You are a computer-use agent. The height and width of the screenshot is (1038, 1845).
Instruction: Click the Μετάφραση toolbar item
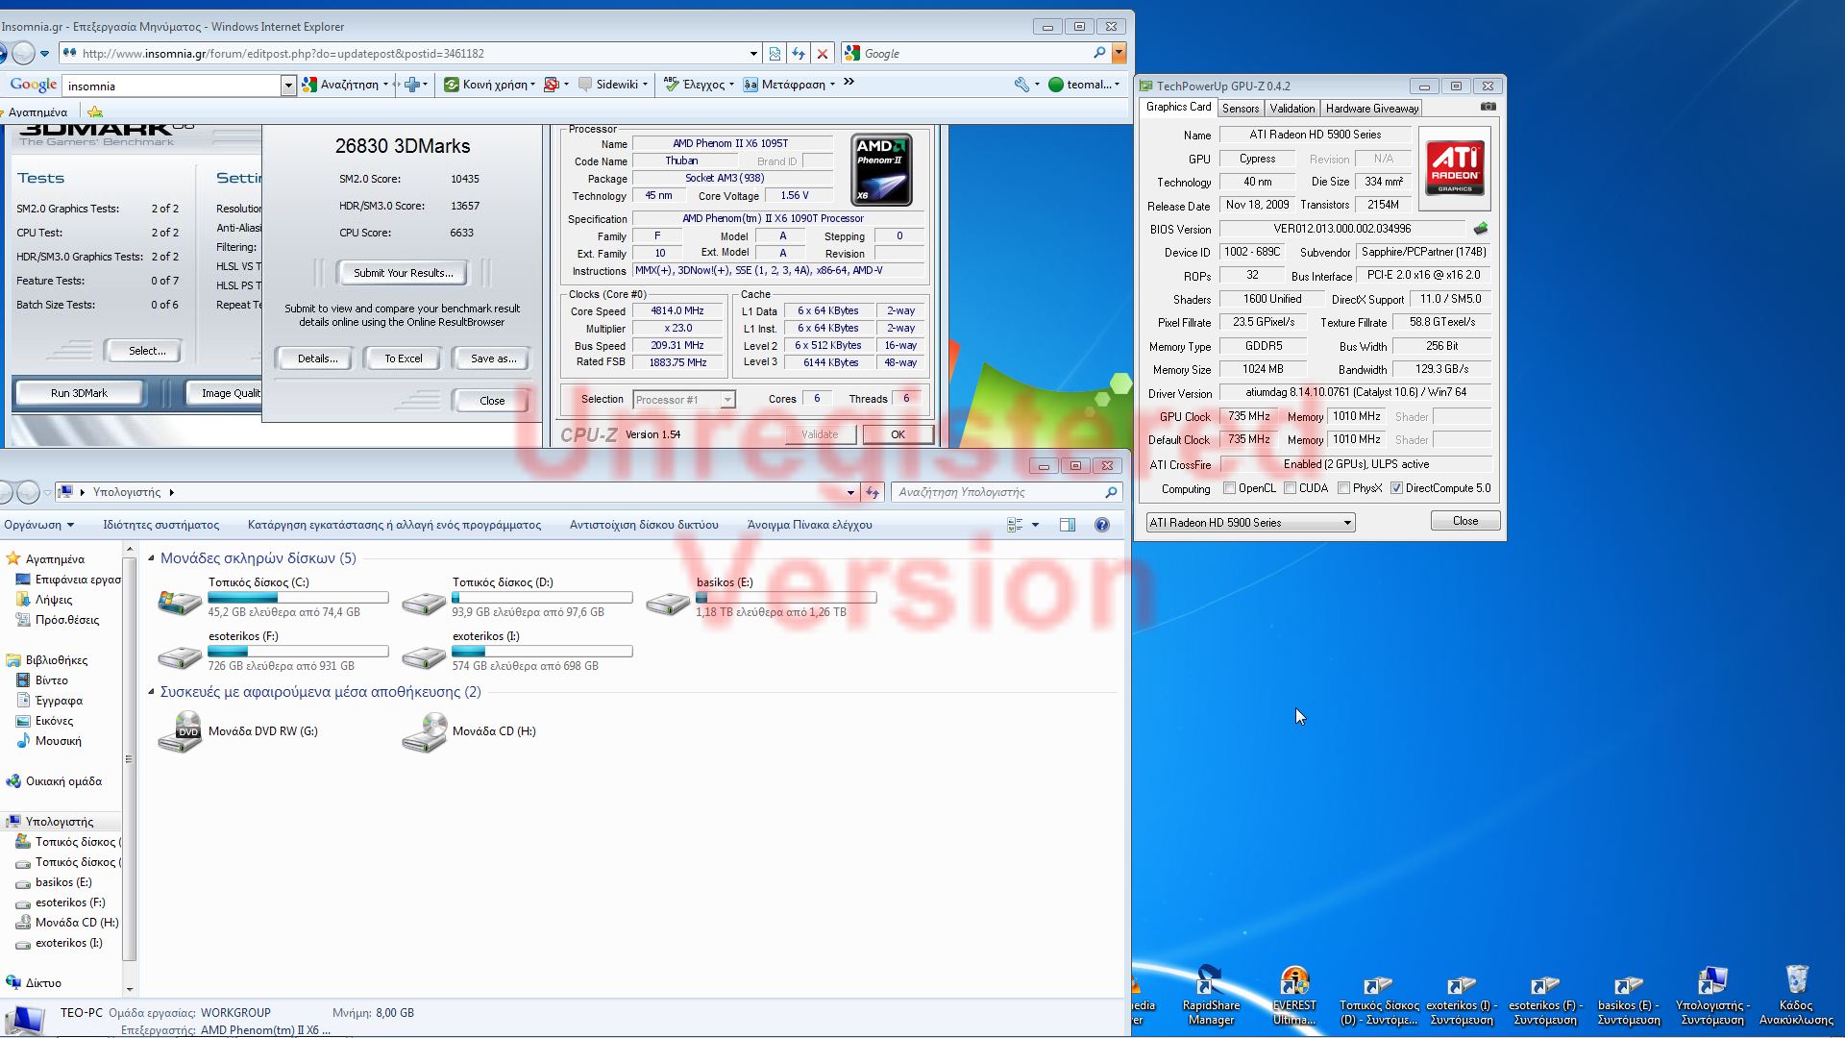(788, 85)
